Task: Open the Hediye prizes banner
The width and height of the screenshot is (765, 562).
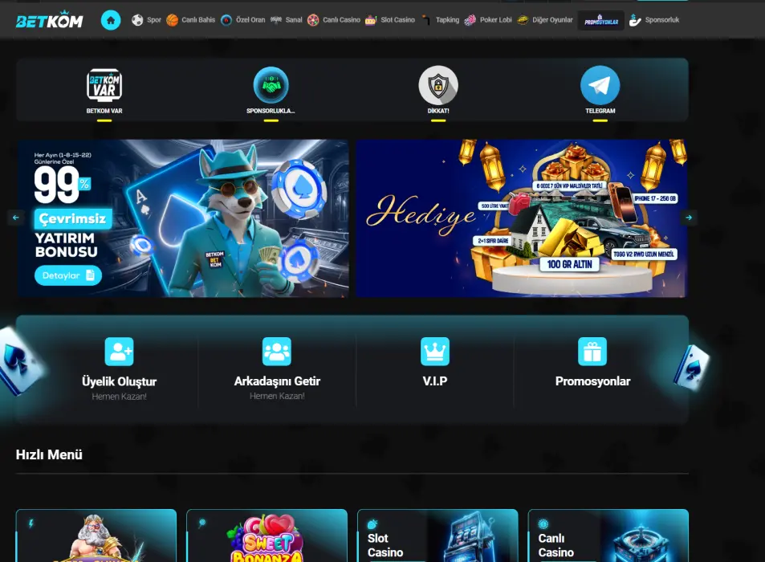Action: point(521,218)
